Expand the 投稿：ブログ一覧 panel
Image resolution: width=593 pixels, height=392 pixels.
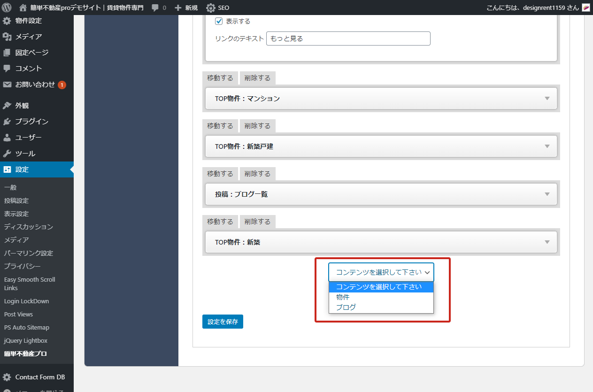(547, 194)
